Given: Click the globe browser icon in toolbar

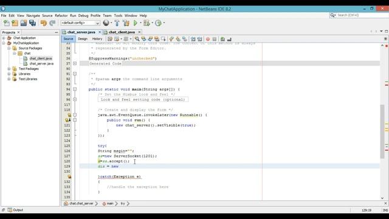Looking at the screenshot, I should click(106, 23).
